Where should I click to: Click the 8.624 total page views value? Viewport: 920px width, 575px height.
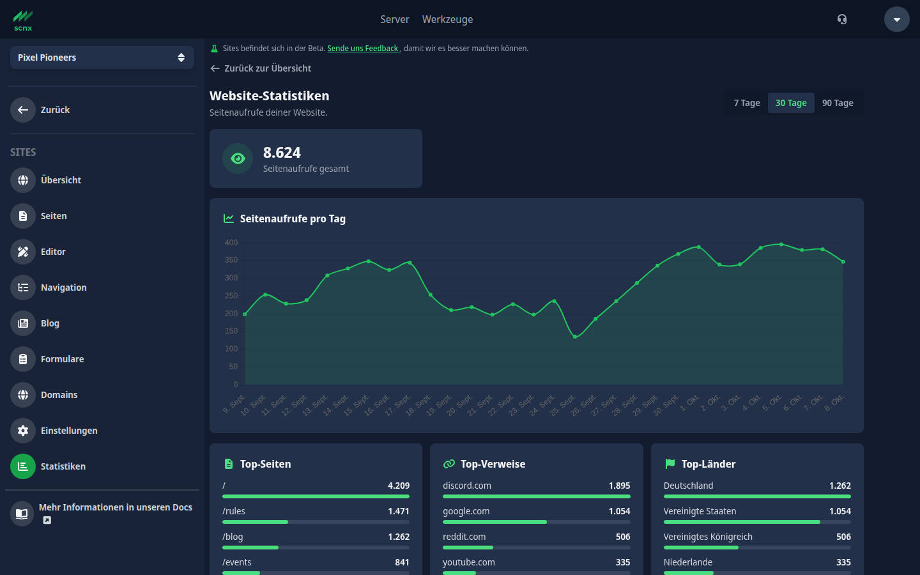click(x=282, y=153)
